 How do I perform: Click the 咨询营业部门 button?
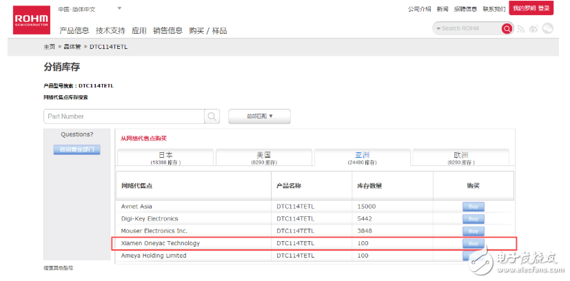pos(77,149)
